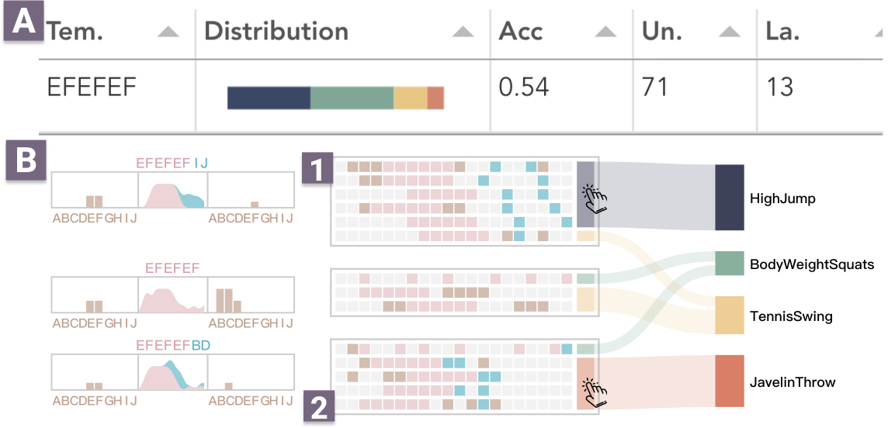Image resolution: width=888 pixels, height=428 pixels.
Task: Click the green segment of distribution bar
Action: [x=352, y=98]
